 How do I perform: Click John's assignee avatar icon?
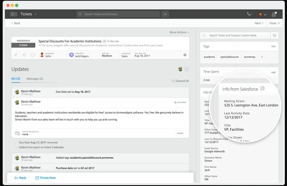[42, 55]
